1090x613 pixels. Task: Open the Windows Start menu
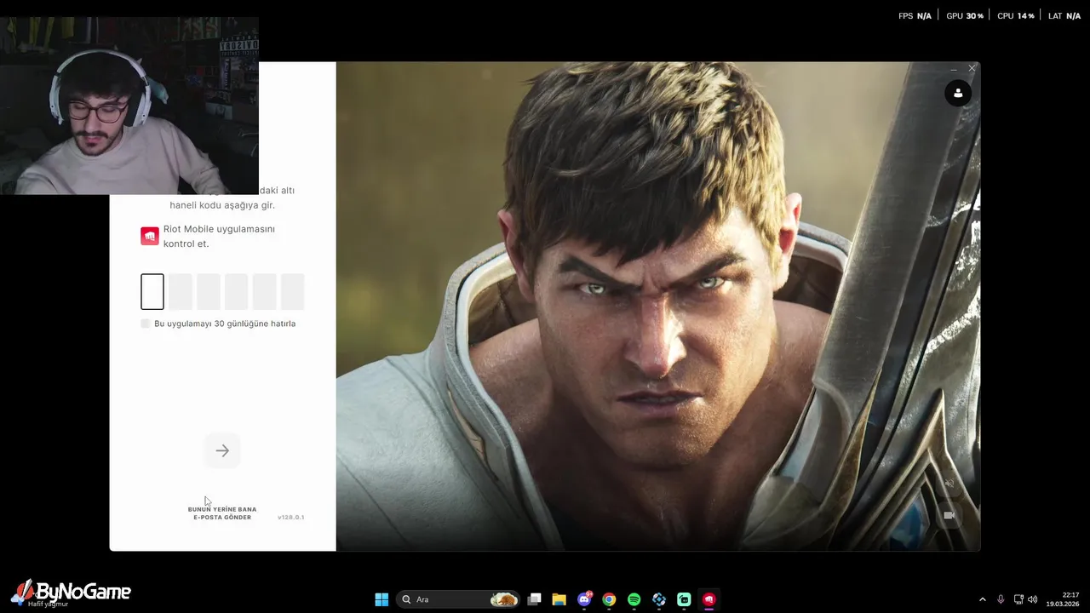click(x=381, y=599)
